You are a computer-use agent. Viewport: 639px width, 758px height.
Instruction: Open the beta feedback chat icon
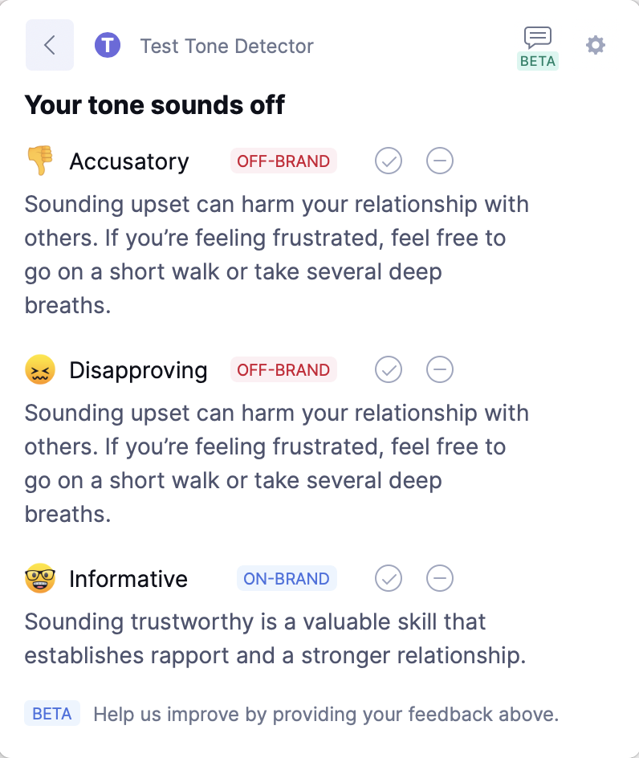[x=537, y=39]
